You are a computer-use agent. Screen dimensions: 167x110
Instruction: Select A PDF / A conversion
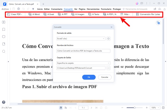click(x=110, y=14)
